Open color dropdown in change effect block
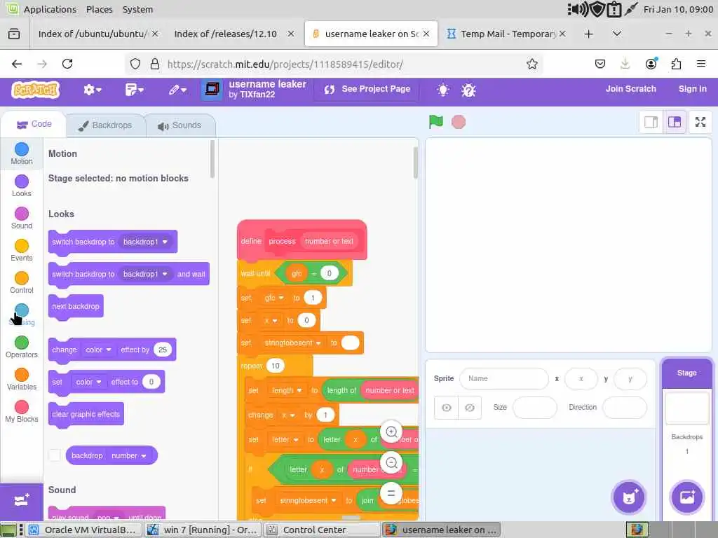718x538 pixels. pos(98,350)
